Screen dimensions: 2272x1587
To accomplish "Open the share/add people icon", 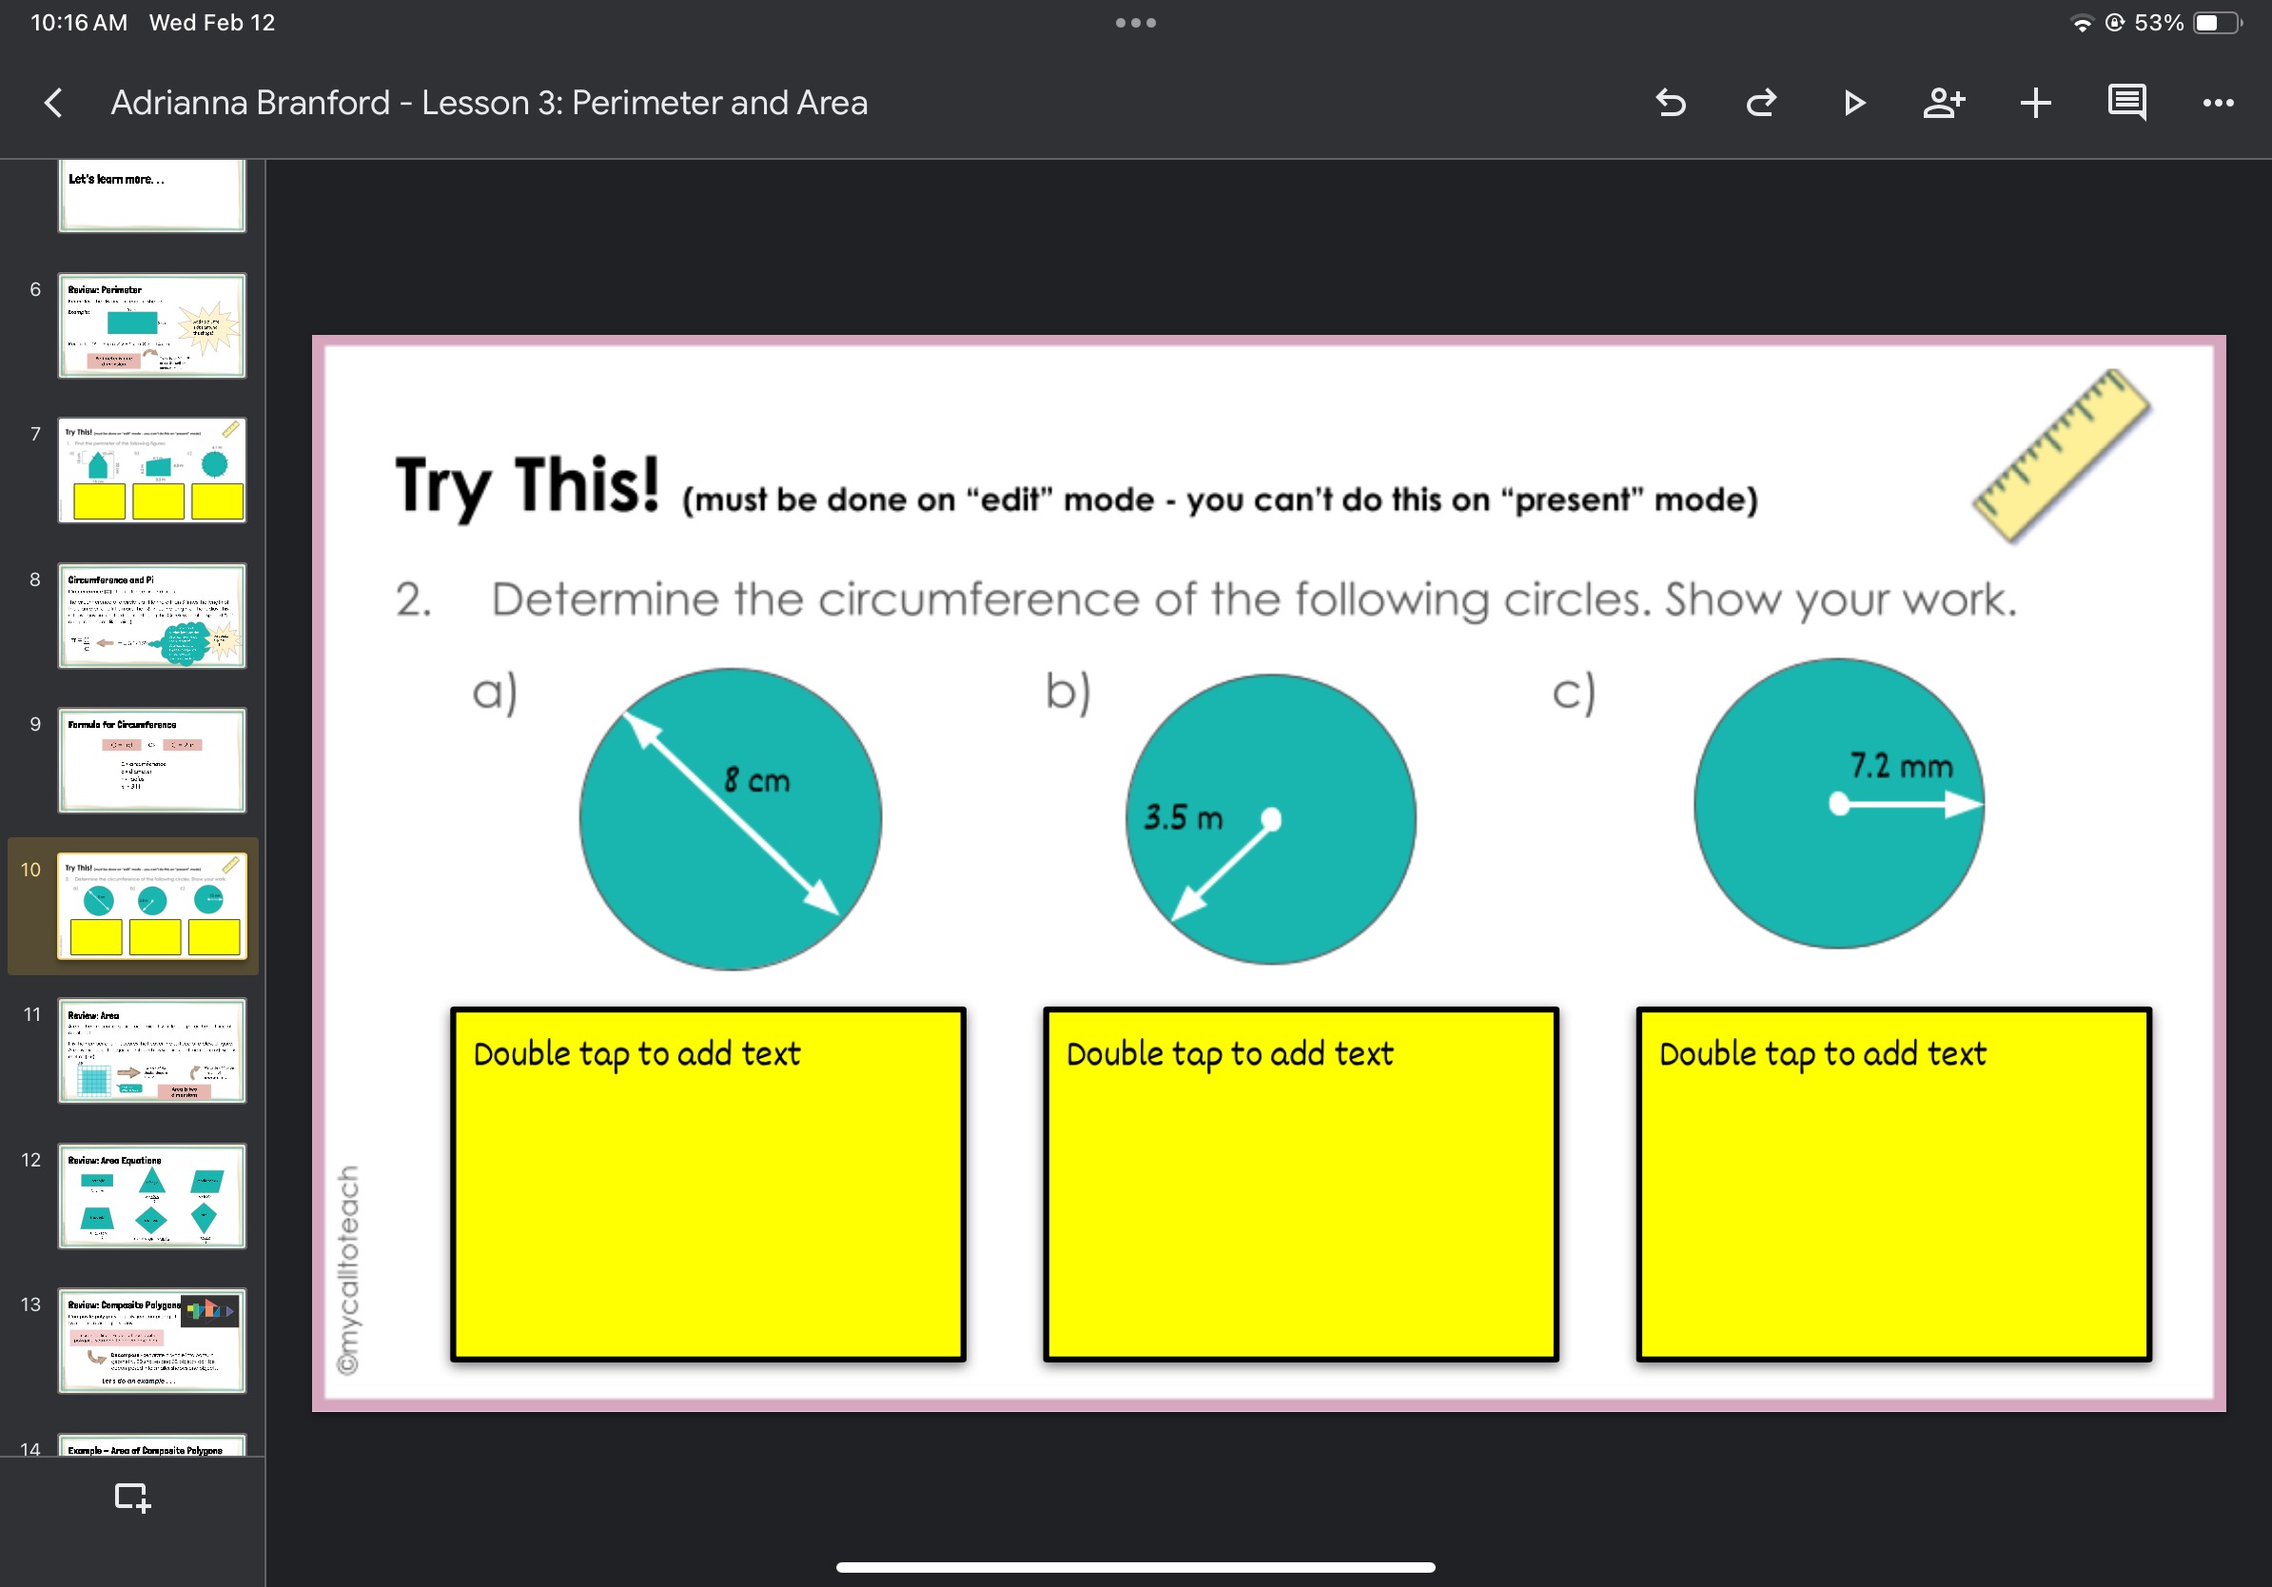I will click(x=1944, y=103).
